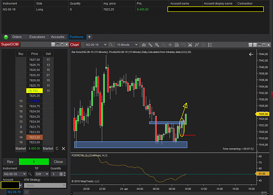The image size is (273, 195).
Task: Open the Drawing Tools pencil icon
Action: [x=150, y=45]
